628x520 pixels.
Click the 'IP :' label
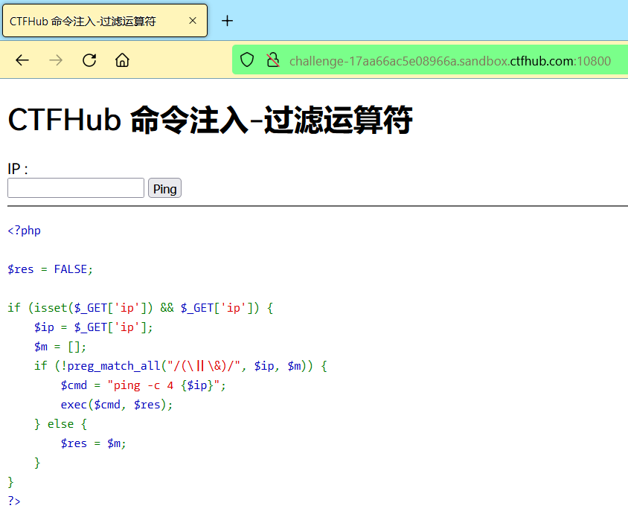(18, 169)
